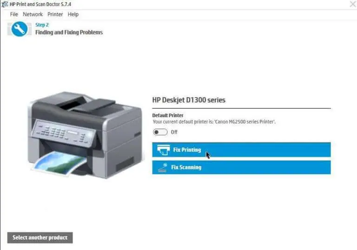The width and height of the screenshot is (357, 250).
Task: Click the Step 2 heading link
Action: click(42, 25)
